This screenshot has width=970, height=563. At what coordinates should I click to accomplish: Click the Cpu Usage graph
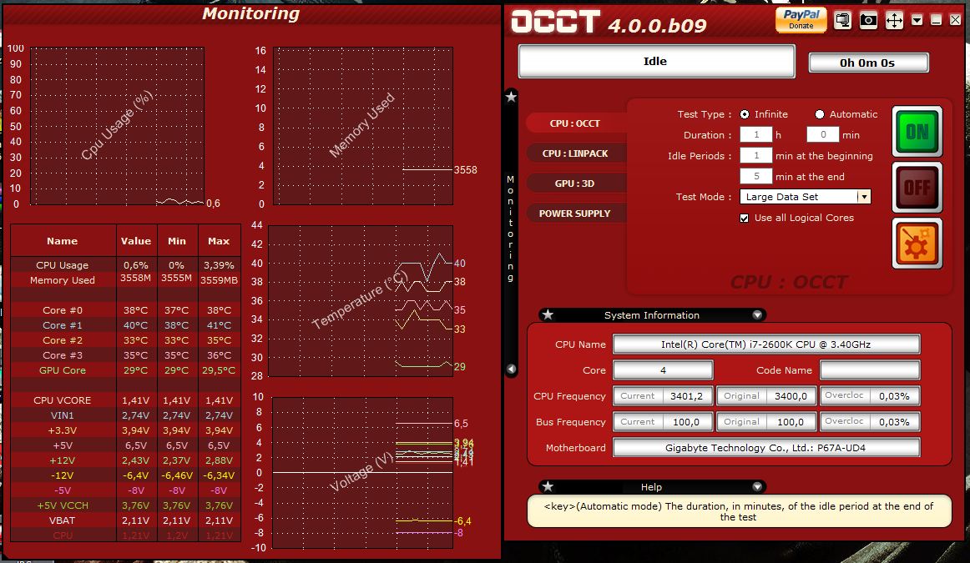coord(117,125)
